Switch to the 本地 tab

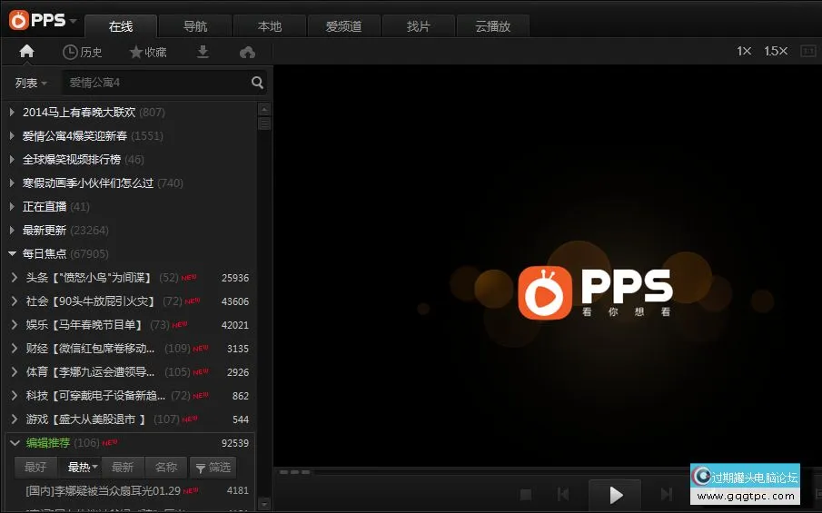(x=270, y=26)
